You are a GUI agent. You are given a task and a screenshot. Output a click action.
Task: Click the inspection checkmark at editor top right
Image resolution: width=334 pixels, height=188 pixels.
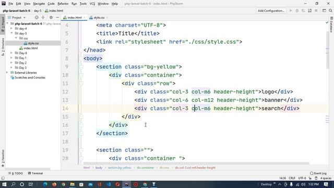coord(327,22)
